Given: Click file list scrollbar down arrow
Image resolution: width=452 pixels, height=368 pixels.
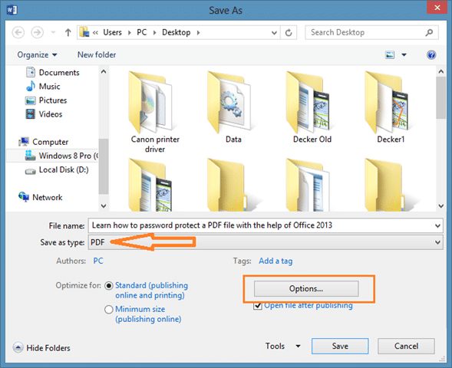Looking at the screenshot, I should coord(440,205).
